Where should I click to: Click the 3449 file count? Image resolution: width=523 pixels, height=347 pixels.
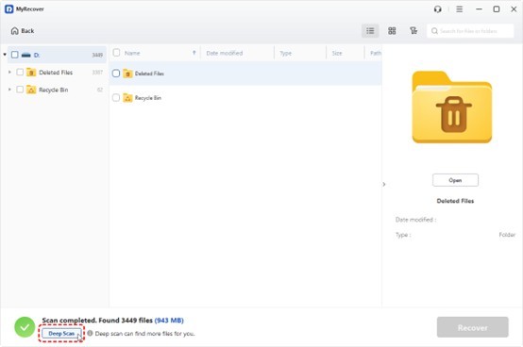click(97, 55)
